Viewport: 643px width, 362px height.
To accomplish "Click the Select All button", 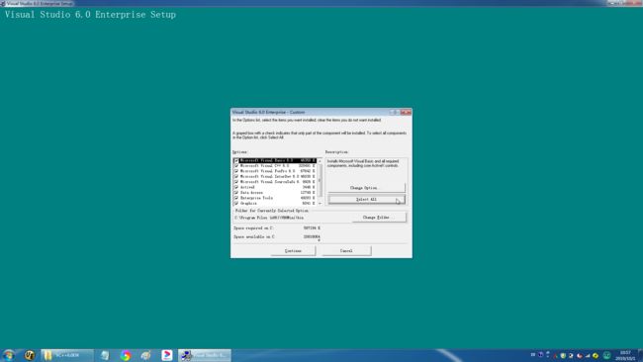I will point(366,199).
